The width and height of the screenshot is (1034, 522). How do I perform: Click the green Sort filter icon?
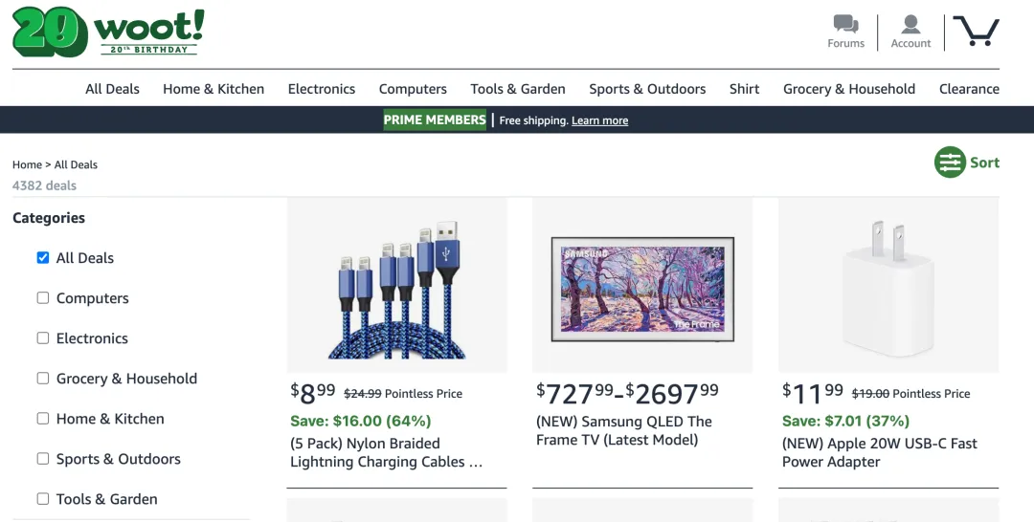950,162
